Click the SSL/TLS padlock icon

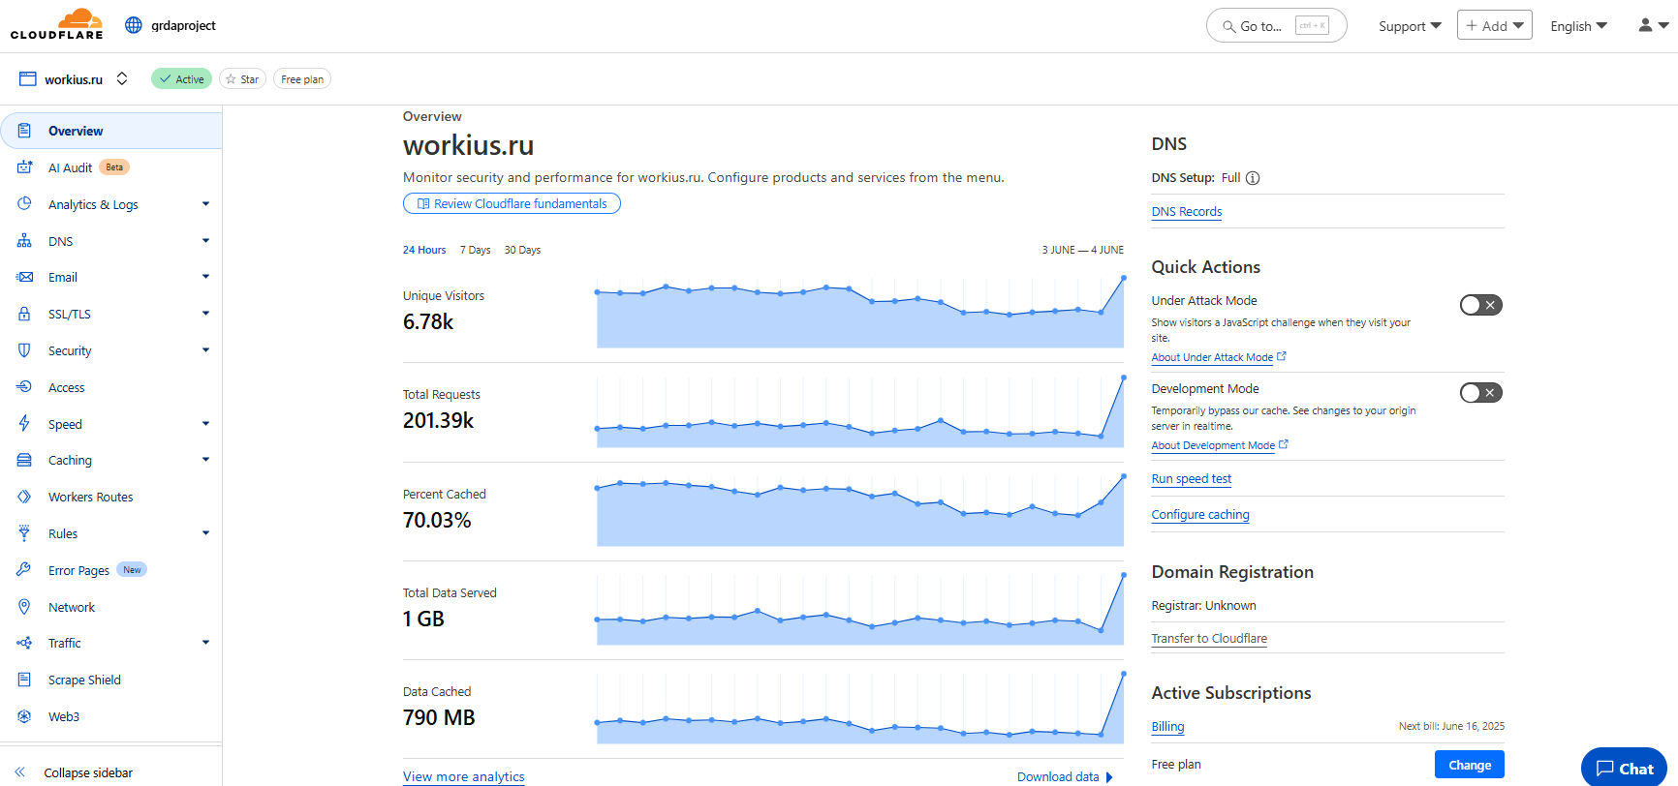24,314
